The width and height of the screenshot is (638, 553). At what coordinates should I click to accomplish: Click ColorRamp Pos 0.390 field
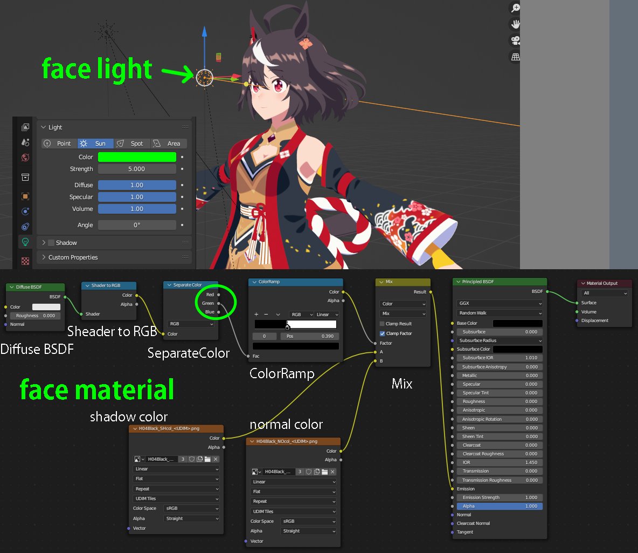point(310,336)
